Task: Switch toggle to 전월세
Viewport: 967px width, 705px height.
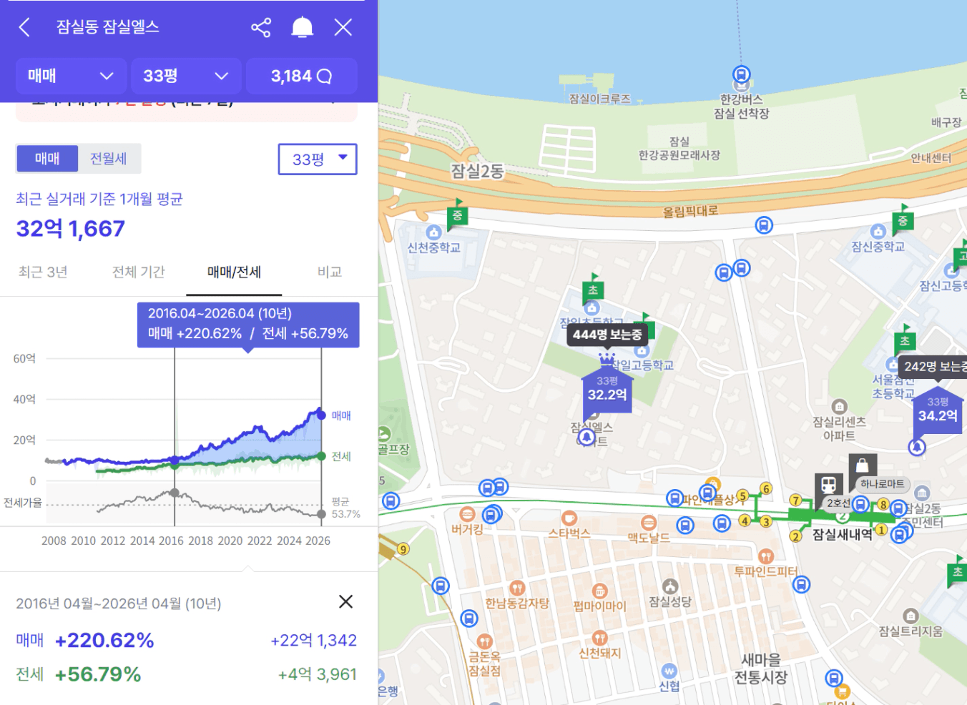Action: 108,159
